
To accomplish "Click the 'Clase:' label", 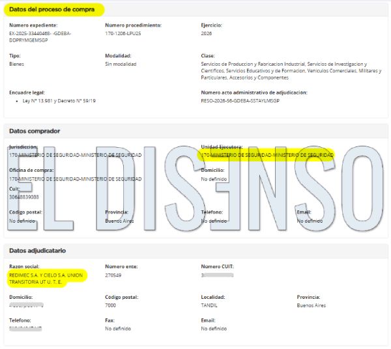I will pos(208,56).
